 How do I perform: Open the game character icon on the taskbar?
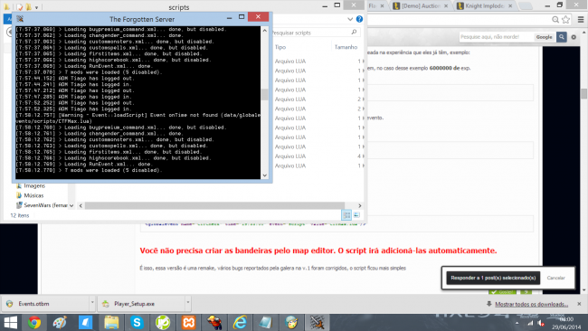tap(214, 322)
